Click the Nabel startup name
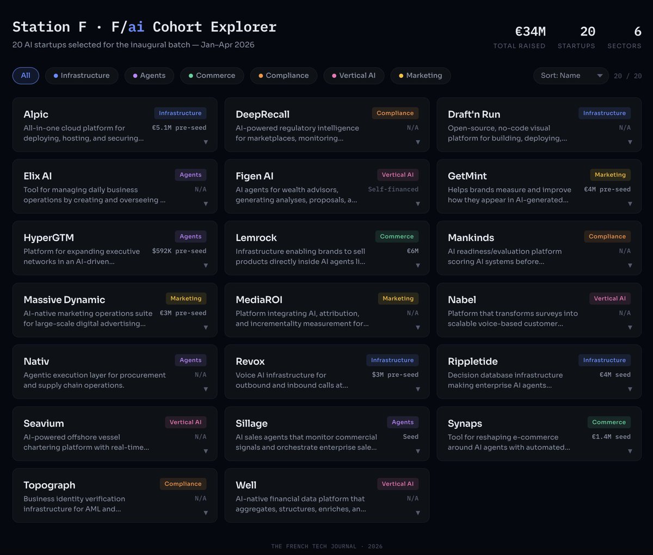This screenshot has height=555, width=653. click(x=462, y=300)
